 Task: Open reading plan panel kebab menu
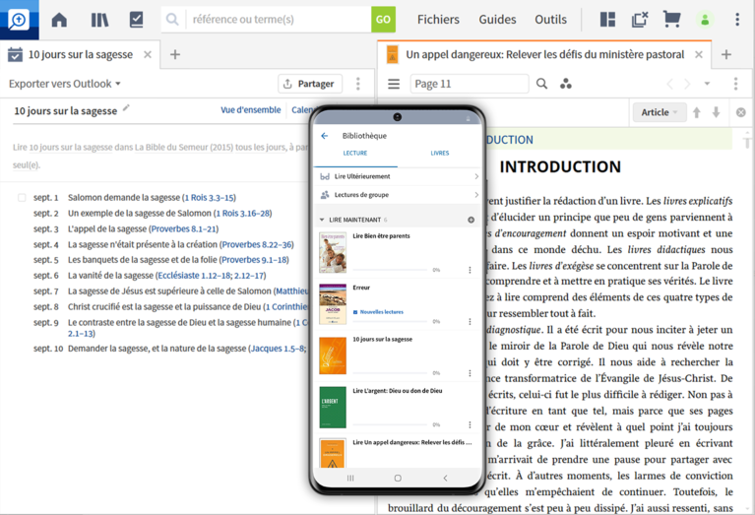(357, 84)
